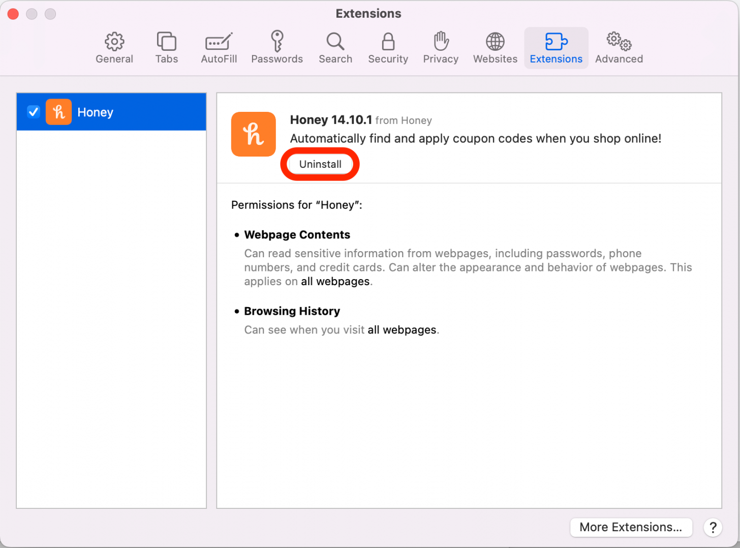This screenshot has height=548, width=740.
Task: Open help with the question mark button
Action: coord(713,528)
